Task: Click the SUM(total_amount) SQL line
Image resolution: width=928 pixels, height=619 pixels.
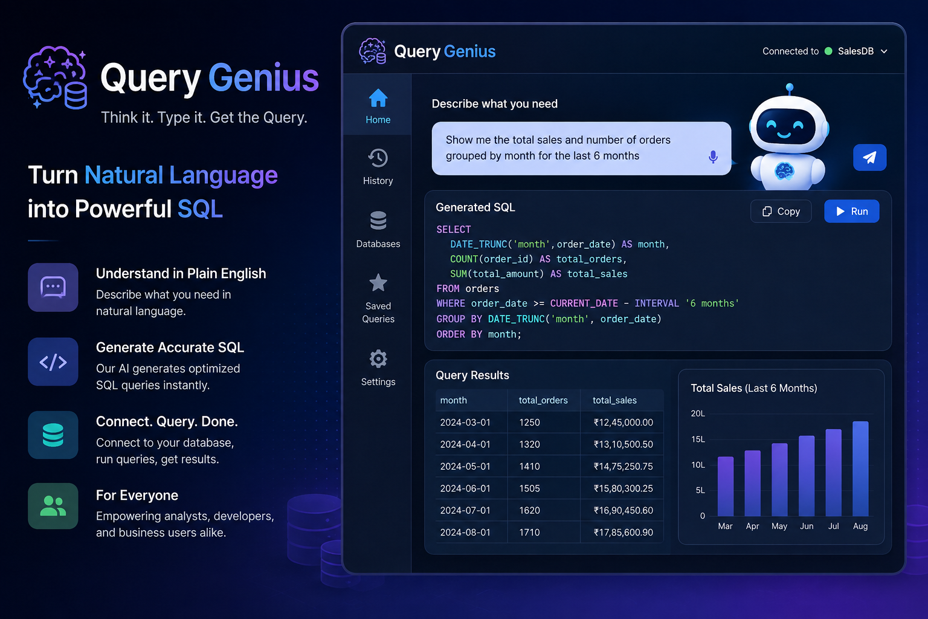Action: coord(539,274)
